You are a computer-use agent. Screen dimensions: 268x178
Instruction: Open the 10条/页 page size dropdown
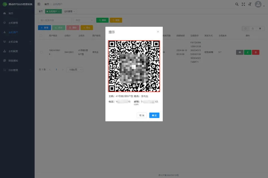75,70
